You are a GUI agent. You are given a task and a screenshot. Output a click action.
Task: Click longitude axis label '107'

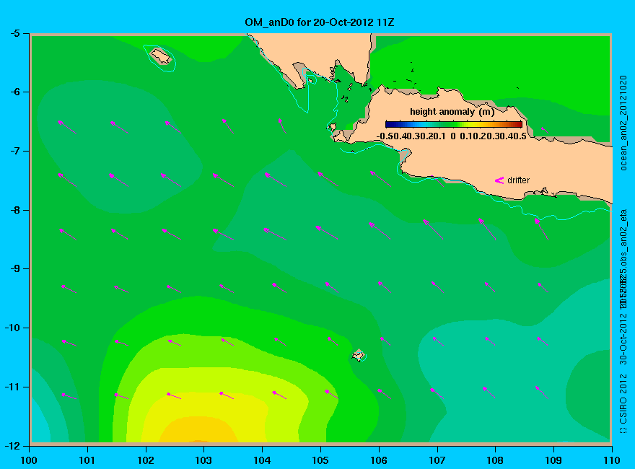[x=437, y=460]
